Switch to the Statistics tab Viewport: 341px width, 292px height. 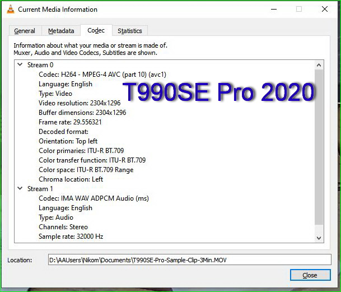pyautogui.click(x=130, y=31)
